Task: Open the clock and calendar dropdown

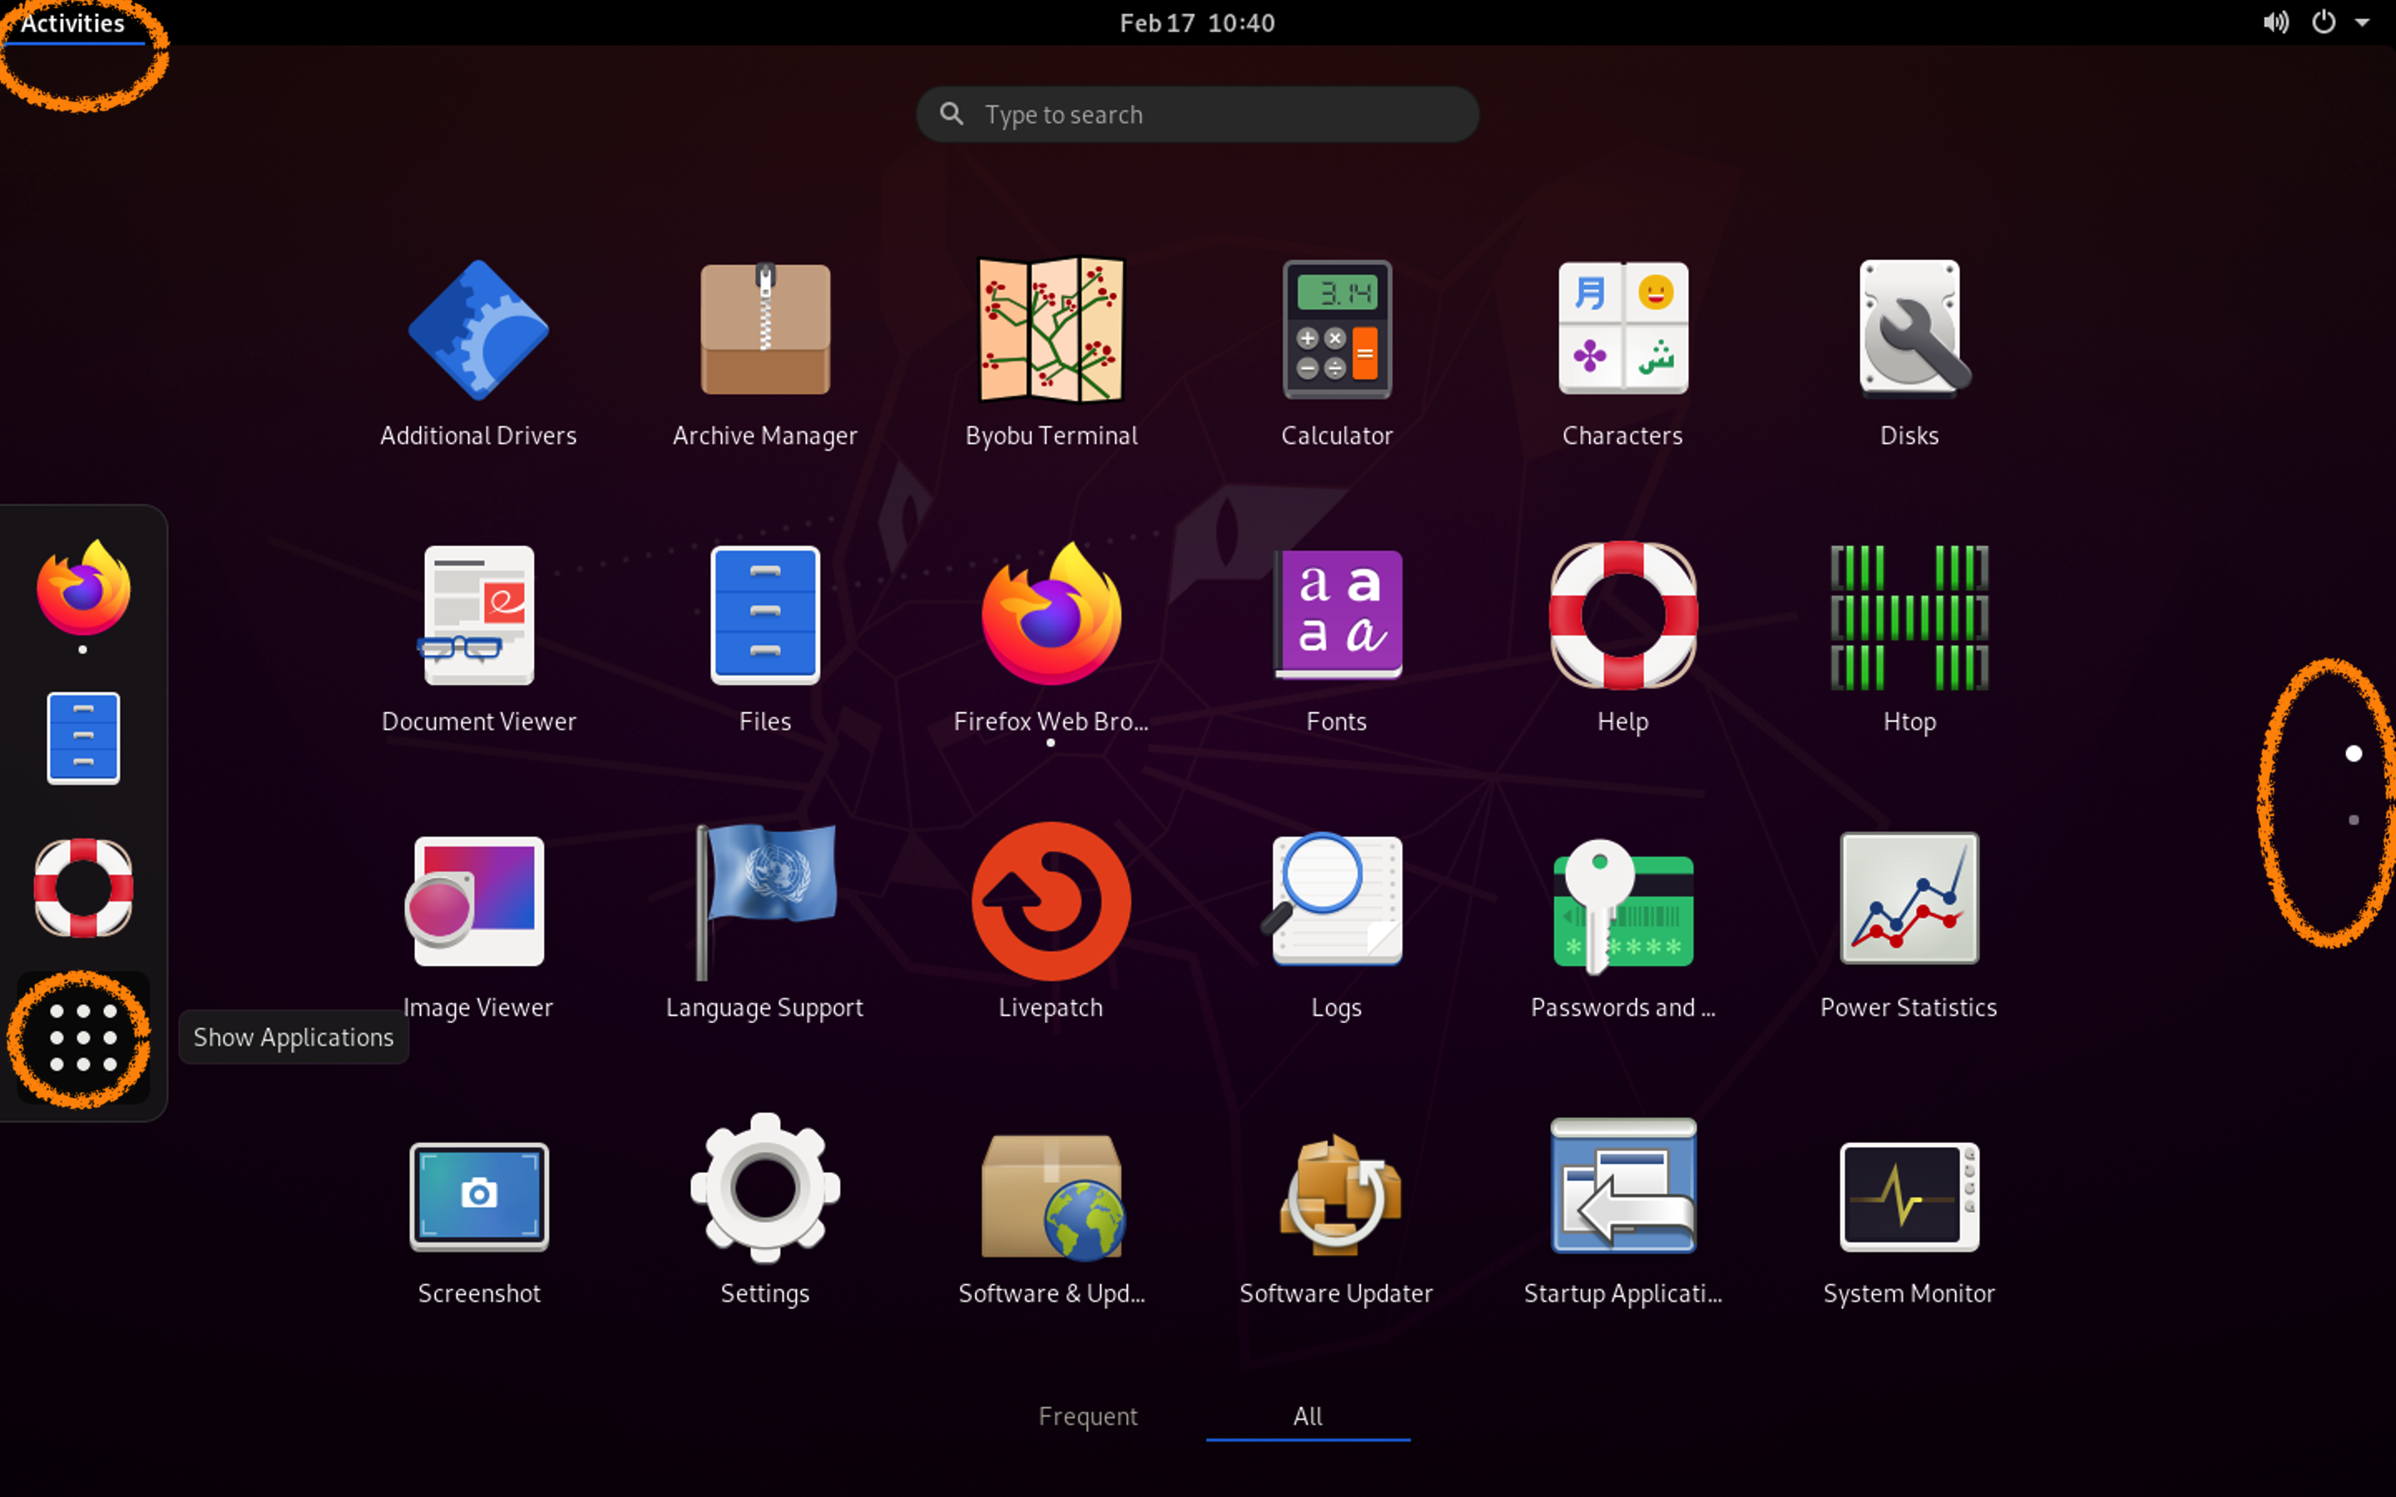Action: click(1197, 22)
